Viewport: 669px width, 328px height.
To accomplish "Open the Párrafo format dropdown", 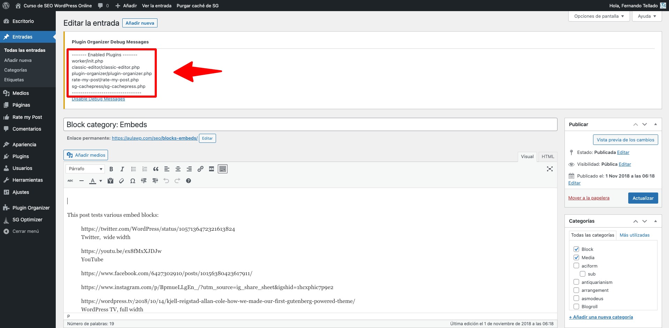I will (x=85, y=169).
